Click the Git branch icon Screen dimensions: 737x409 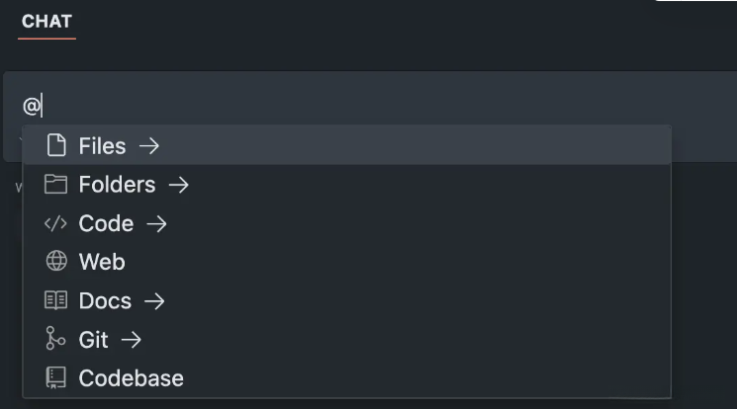click(56, 339)
